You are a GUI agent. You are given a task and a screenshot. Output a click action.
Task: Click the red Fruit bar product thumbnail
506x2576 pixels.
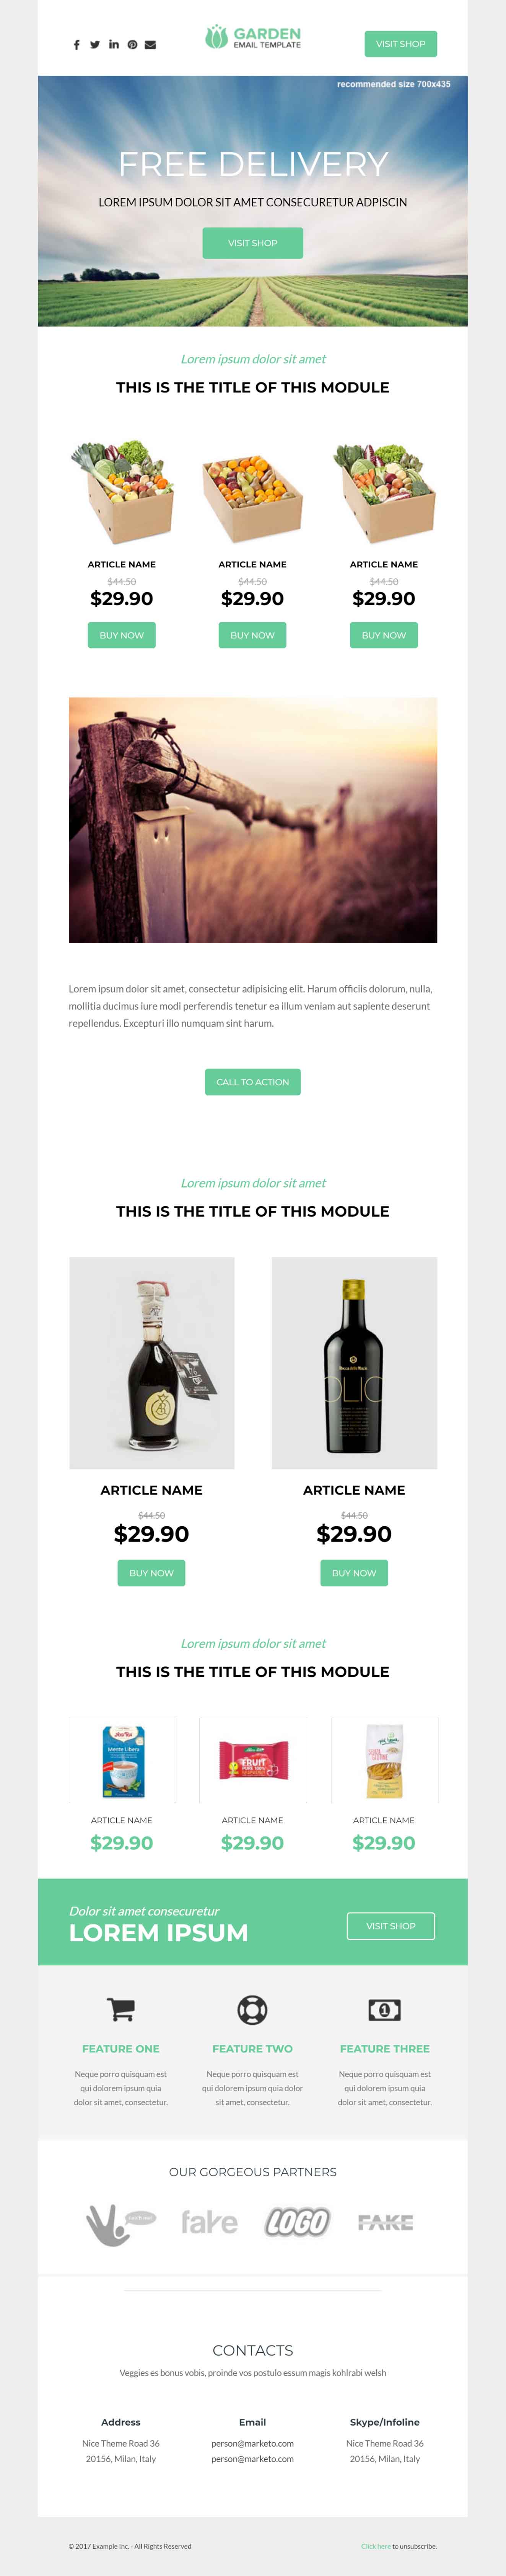(253, 1760)
